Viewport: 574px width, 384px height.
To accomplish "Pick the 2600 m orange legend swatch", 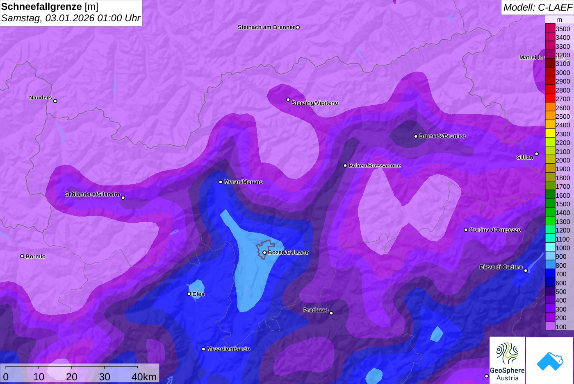I will [x=550, y=107].
